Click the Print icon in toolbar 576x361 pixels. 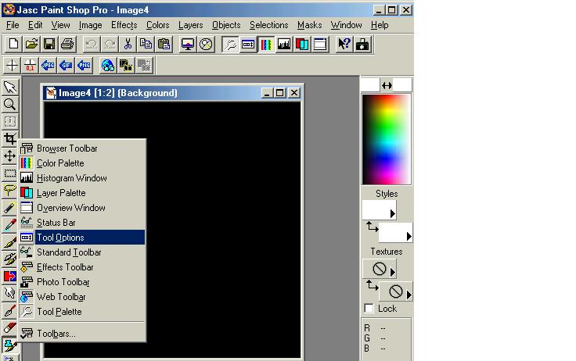(x=67, y=45)
